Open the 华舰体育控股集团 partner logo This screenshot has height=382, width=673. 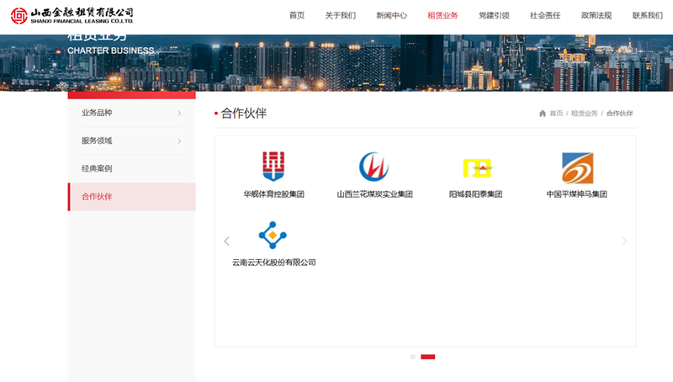coord(273,167)
